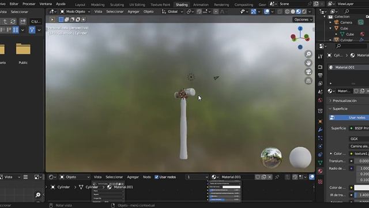
Task: Toggle viewport overlays button
Action: [266, 12]
